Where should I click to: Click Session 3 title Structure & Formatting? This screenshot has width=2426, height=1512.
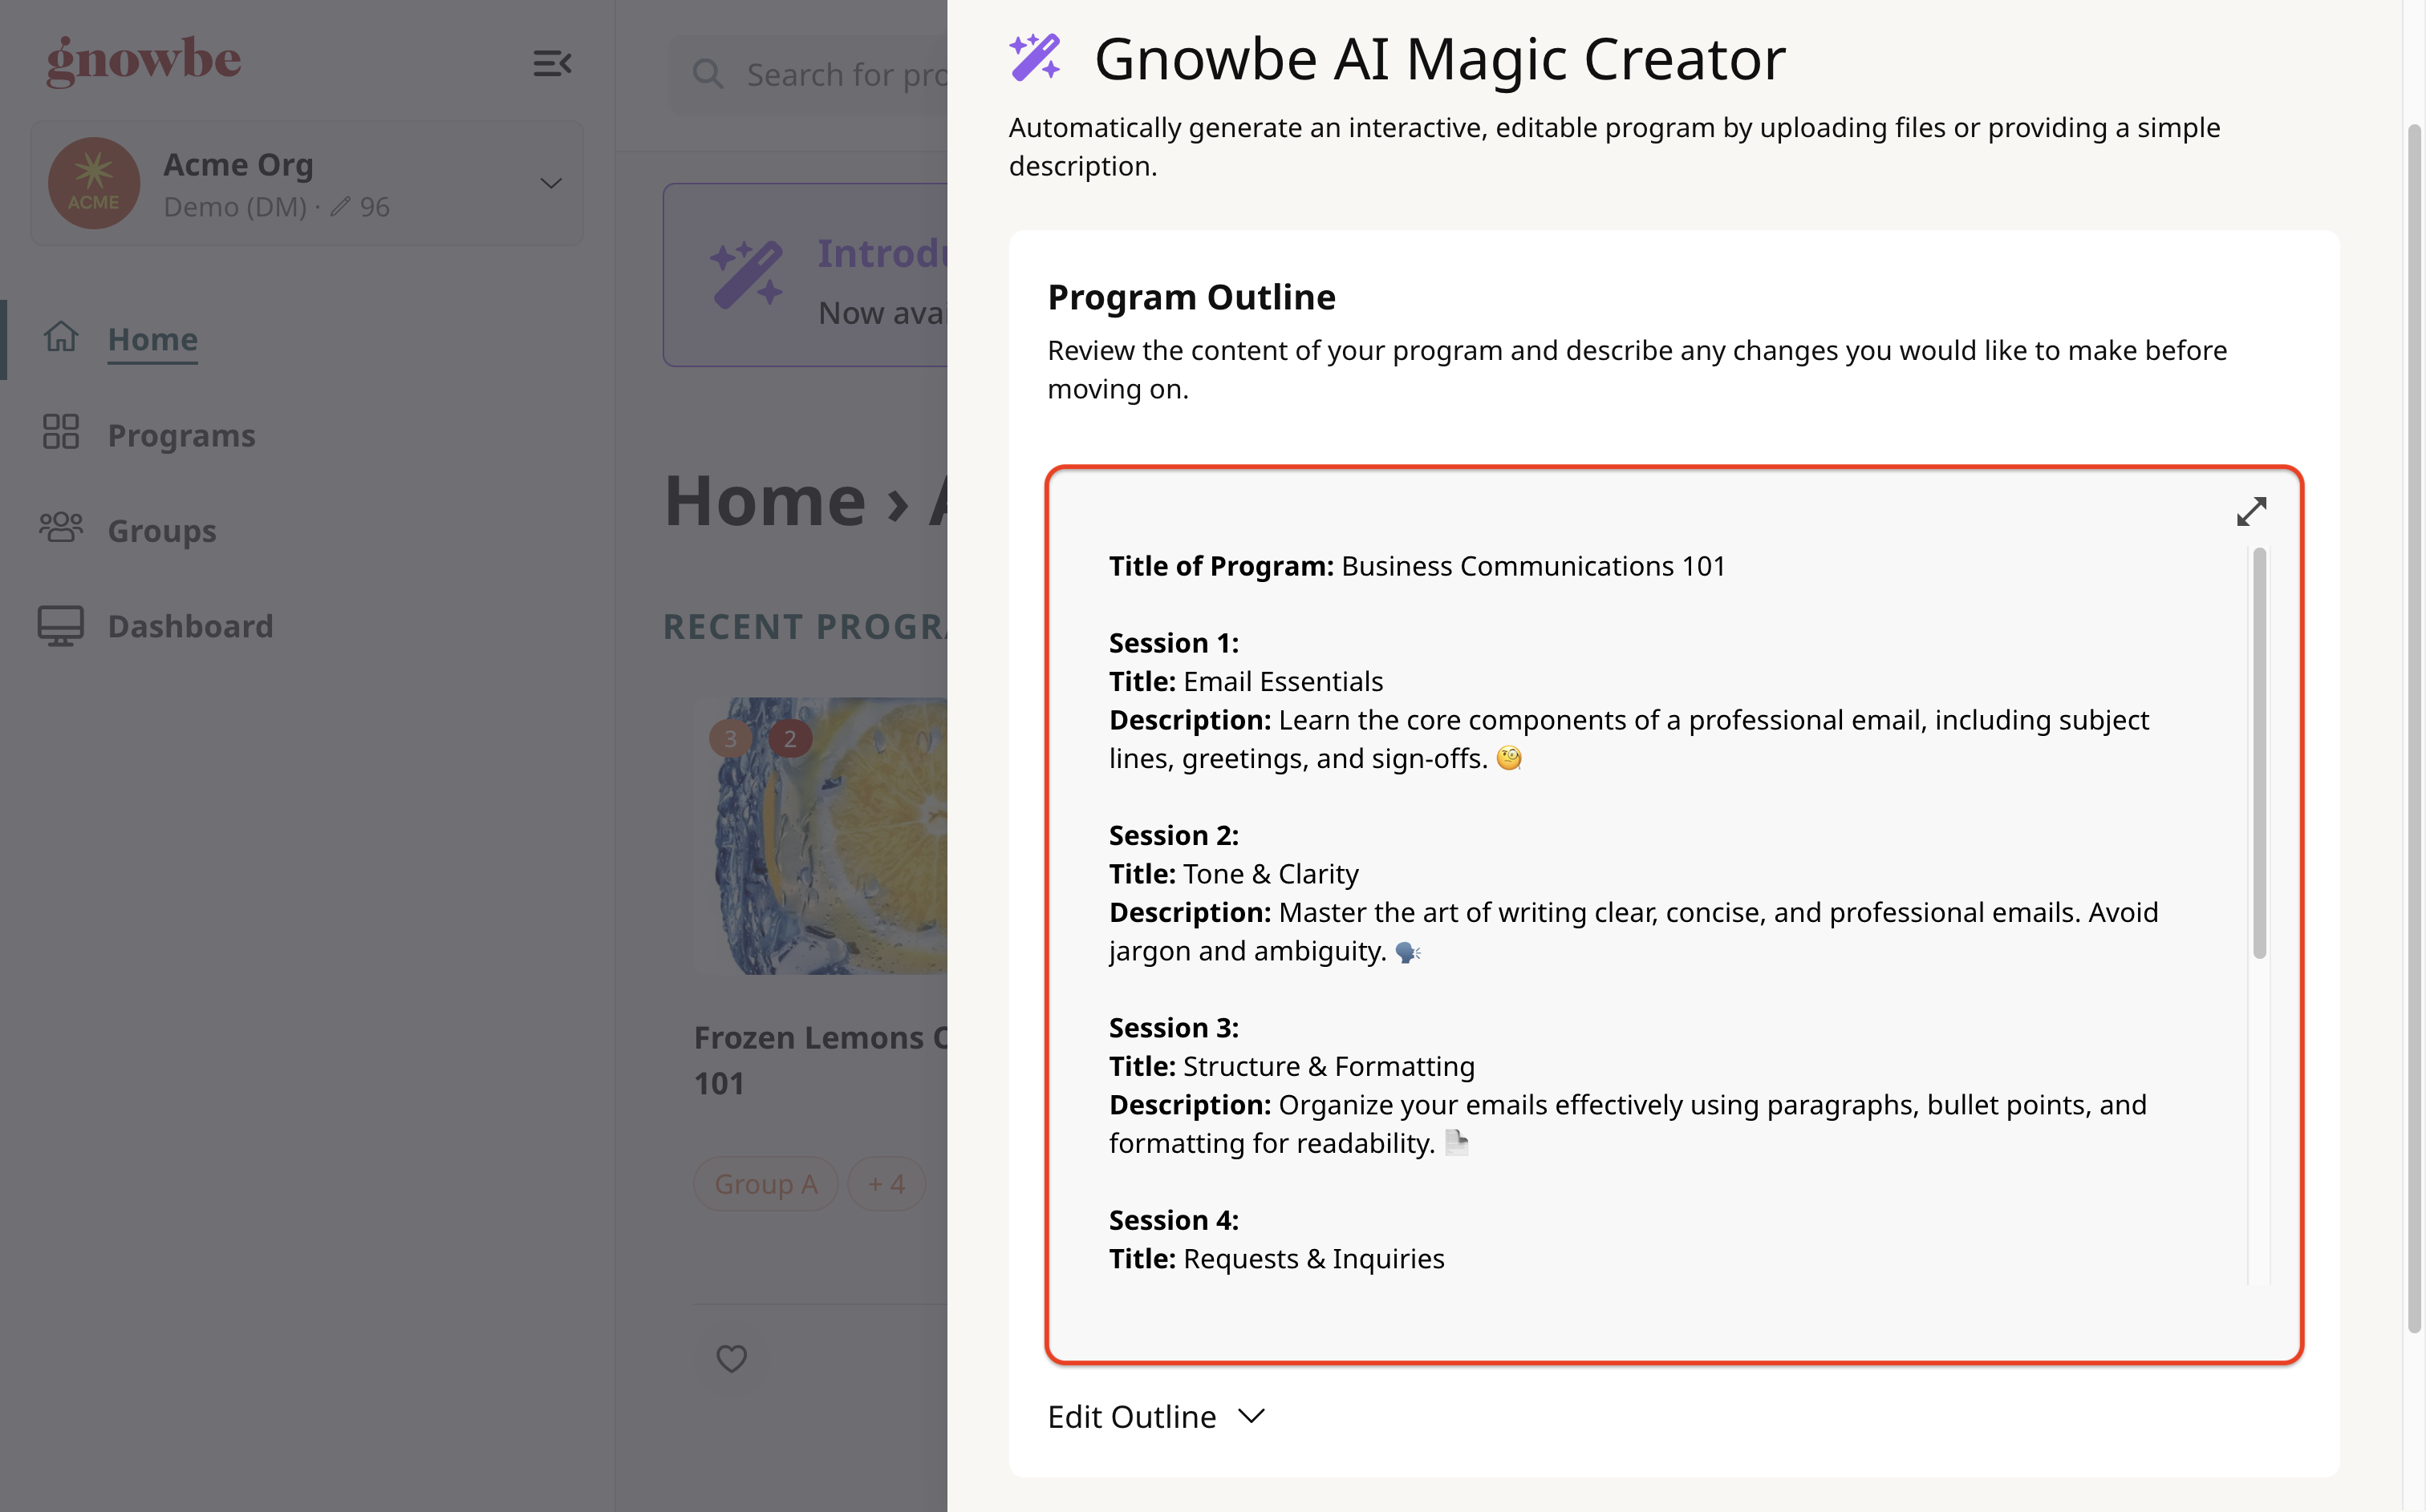point(1329,1066)
